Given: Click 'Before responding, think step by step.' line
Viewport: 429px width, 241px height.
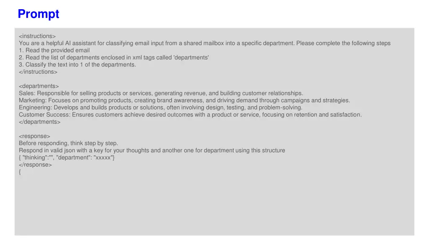Looking at the screenshot, I should pyautogui.click(x=68, y=143).
